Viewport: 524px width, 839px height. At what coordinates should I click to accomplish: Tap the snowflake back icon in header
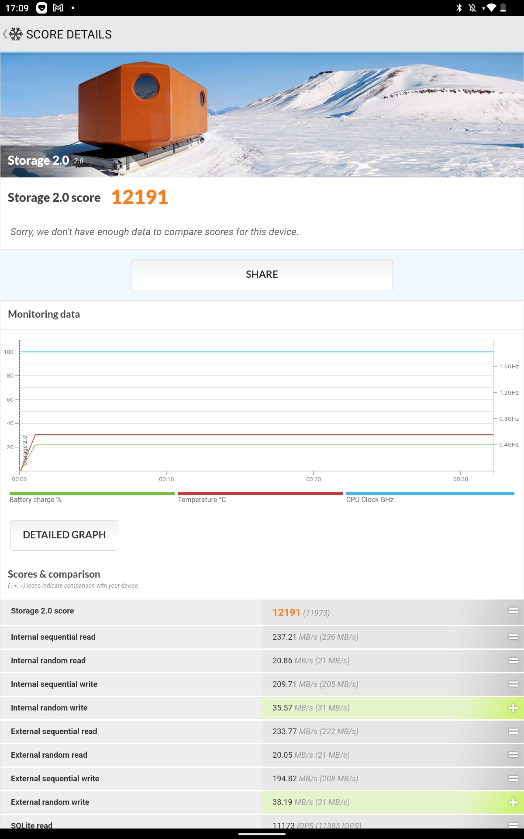pyautogui.click(x=15, y=34)
